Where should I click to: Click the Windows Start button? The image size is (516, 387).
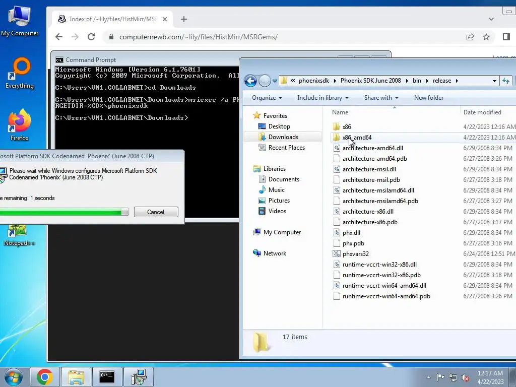14,377
